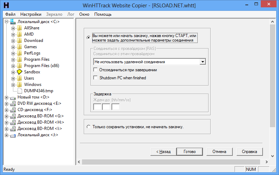Expand the Users folder node
This screenshot has width=279, height=175.
tap(13, 79)
